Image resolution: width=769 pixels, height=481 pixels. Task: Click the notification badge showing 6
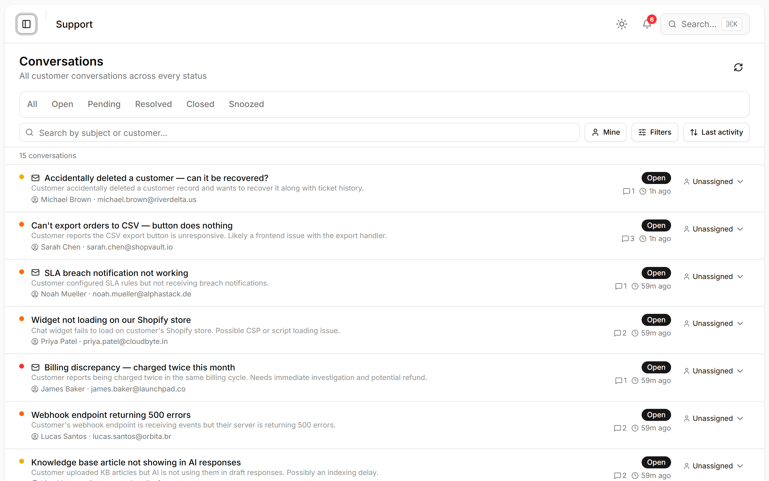click(652, 20)
